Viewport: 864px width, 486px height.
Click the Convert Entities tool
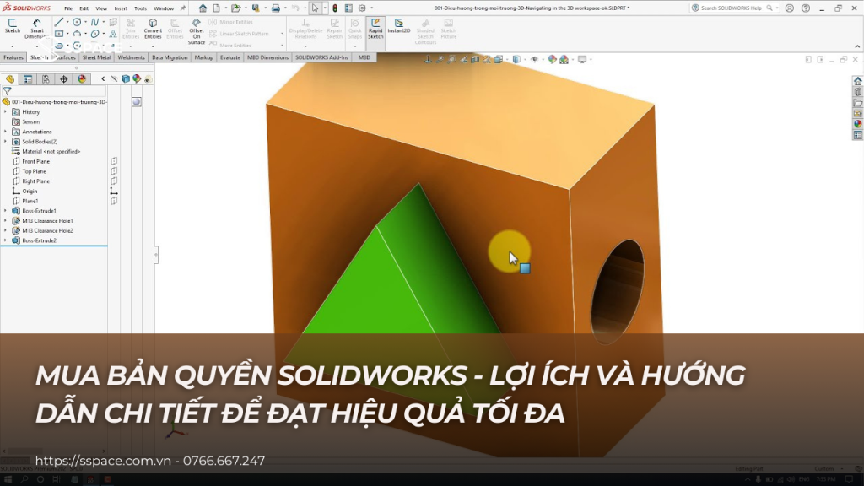(153, 29)
